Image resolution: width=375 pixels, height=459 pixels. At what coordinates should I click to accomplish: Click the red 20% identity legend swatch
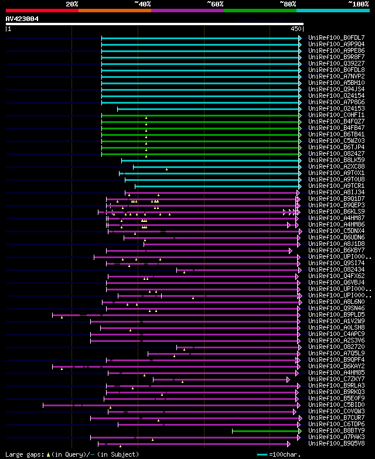click(42, 11)
